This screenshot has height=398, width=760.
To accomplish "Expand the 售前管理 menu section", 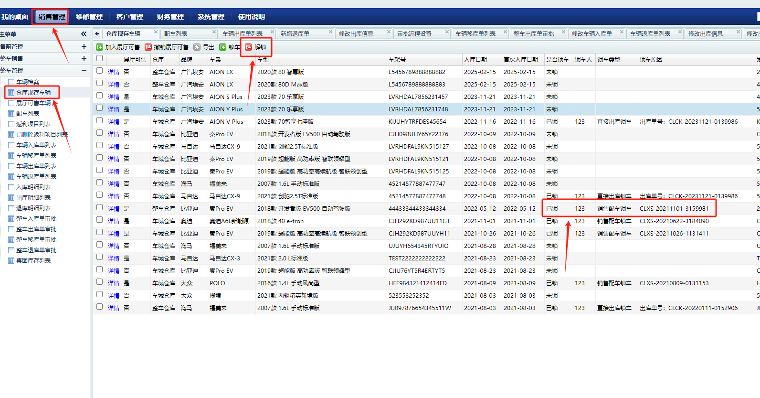I will tap(84, 46).
